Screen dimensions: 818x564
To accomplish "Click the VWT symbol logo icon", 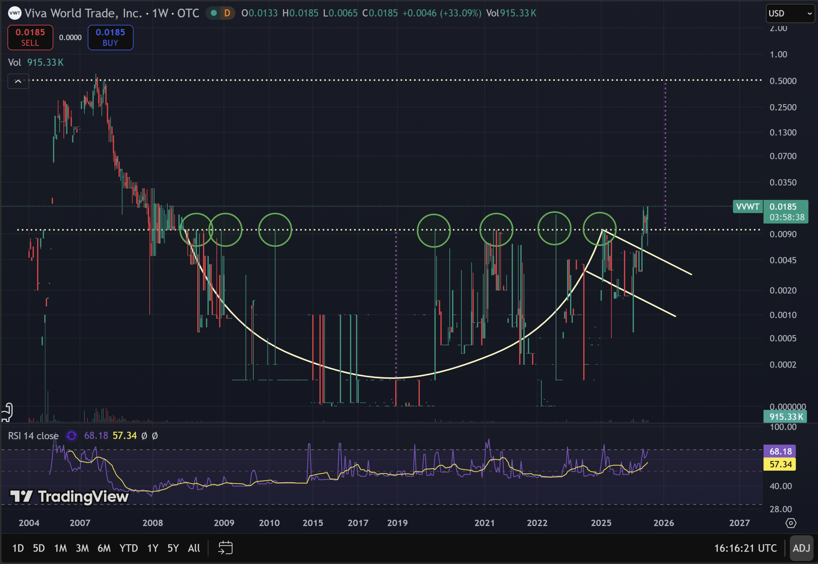I will click(x=14, y=13).
